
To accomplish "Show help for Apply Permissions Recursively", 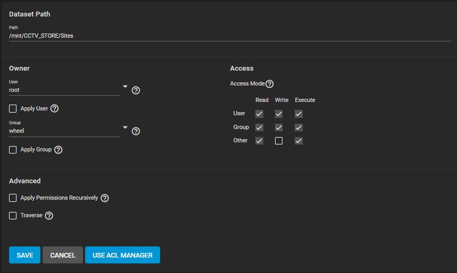I will 105,198.
